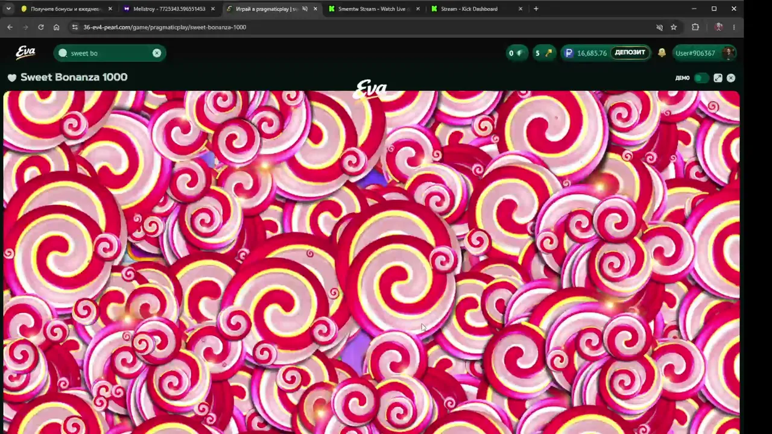Open the tab search dropdown arrow
Image resolution: width=772 pixels, height=434 pixels.
(10, 8)
